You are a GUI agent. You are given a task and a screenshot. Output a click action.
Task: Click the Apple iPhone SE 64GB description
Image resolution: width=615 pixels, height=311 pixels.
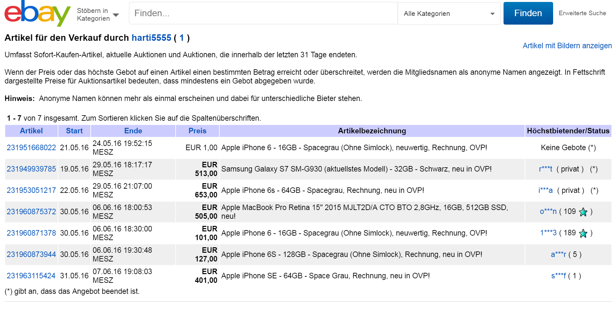[326, 276]
